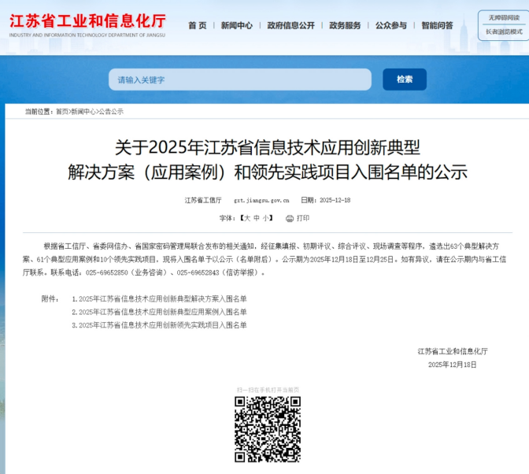Click the printer icon next to 打印
The height and width of the screenshot is (474, 529).
tap(290, 218)
